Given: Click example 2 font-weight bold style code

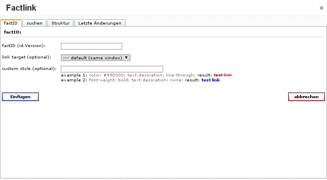Looking at the screenshot, I should coord(136,80).
